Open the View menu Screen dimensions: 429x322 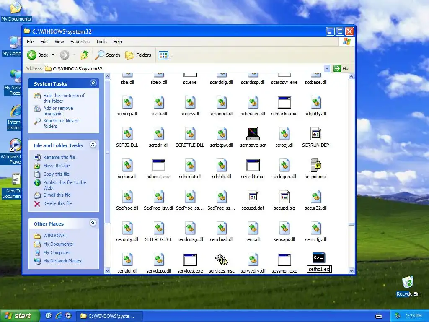coord(59,42)
